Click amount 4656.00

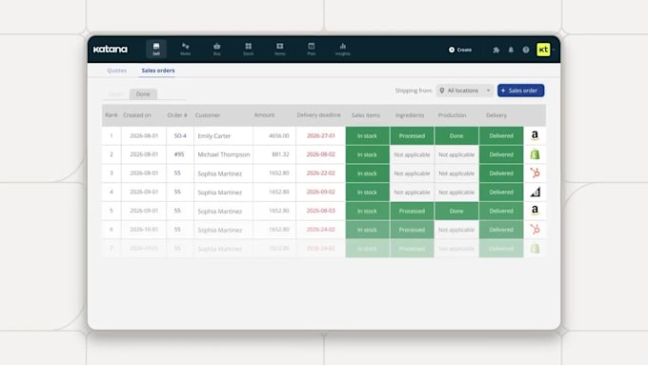click(279, 135)
